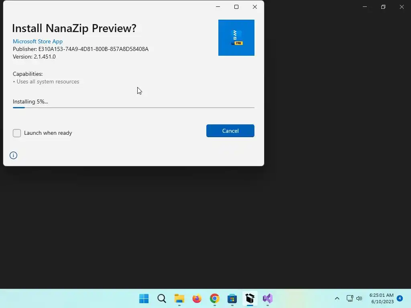
Task: Click the info icon in the installer
Action: [13, 155]
